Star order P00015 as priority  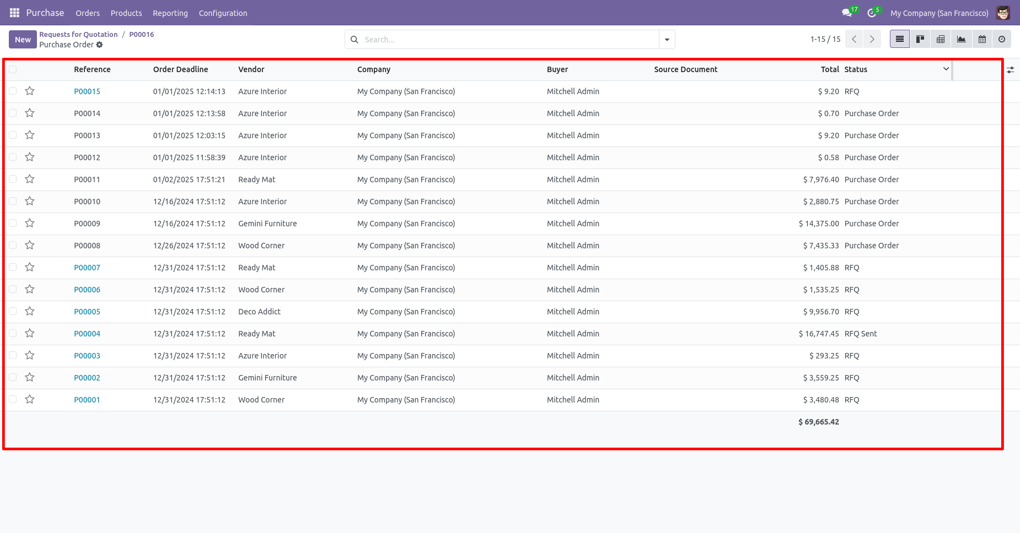[x=30, y=91]
